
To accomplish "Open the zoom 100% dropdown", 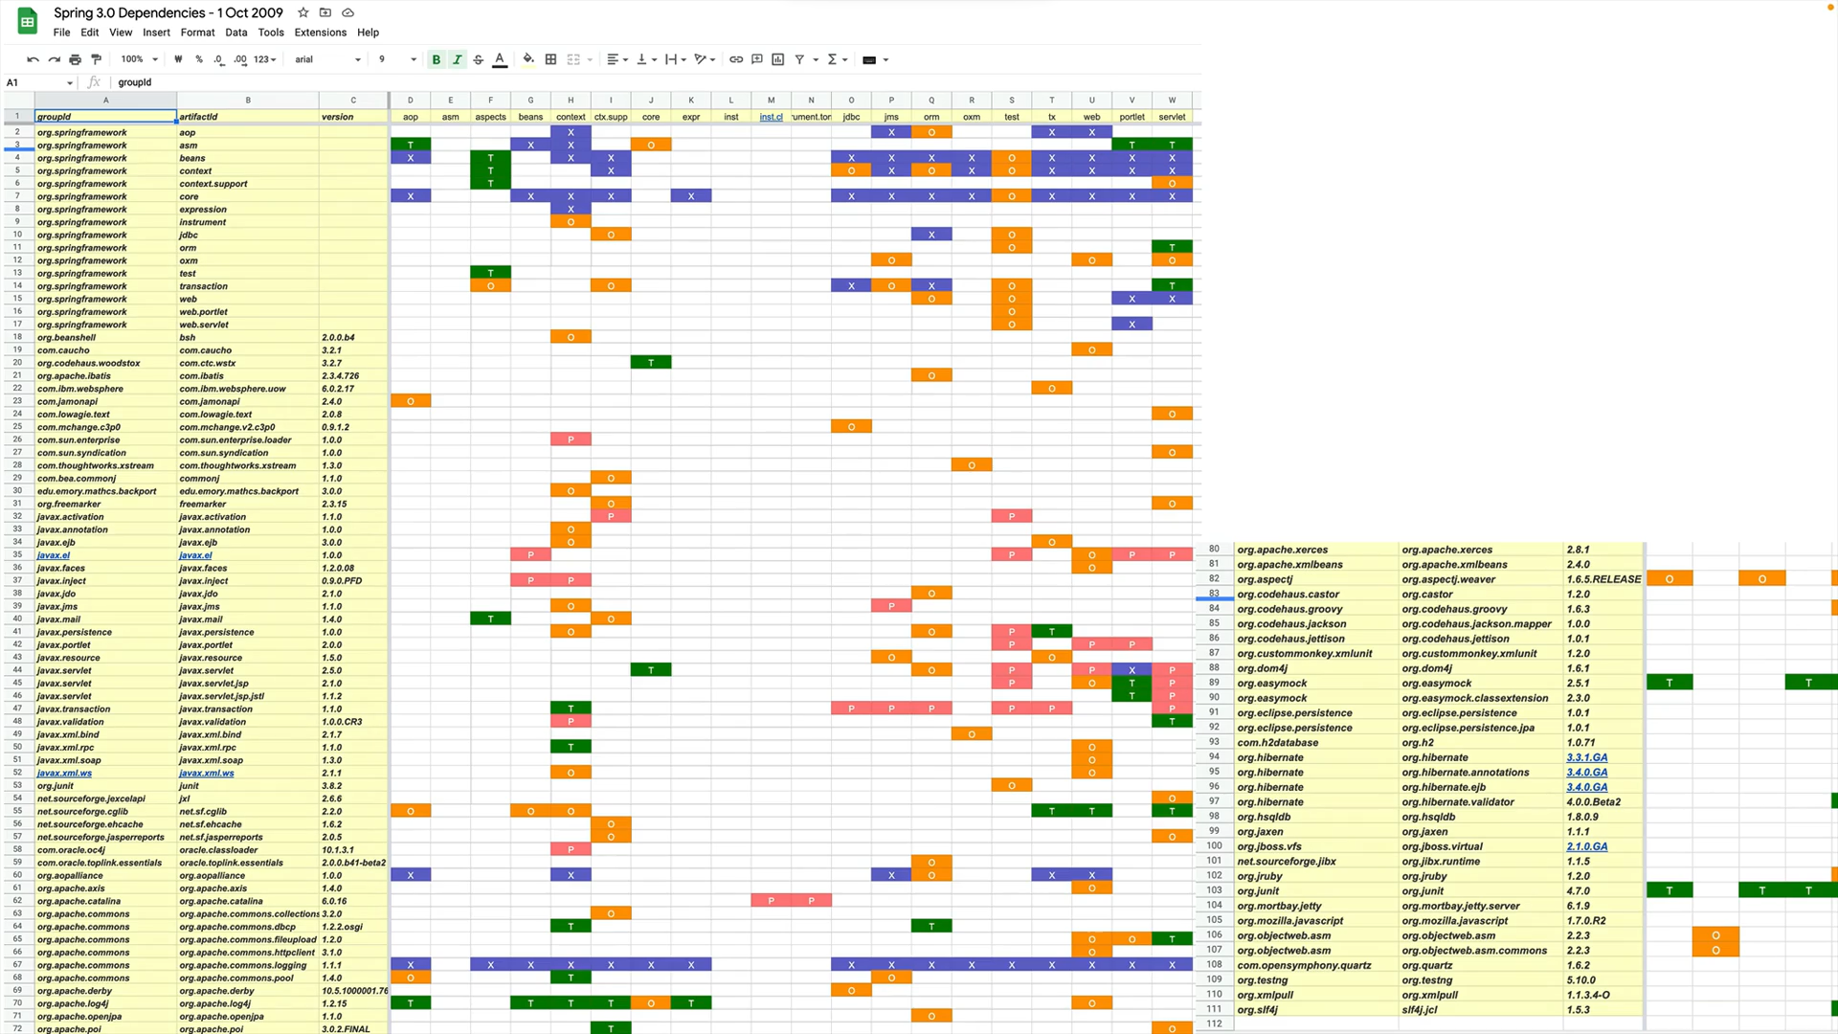I will (x=140, y=59).
